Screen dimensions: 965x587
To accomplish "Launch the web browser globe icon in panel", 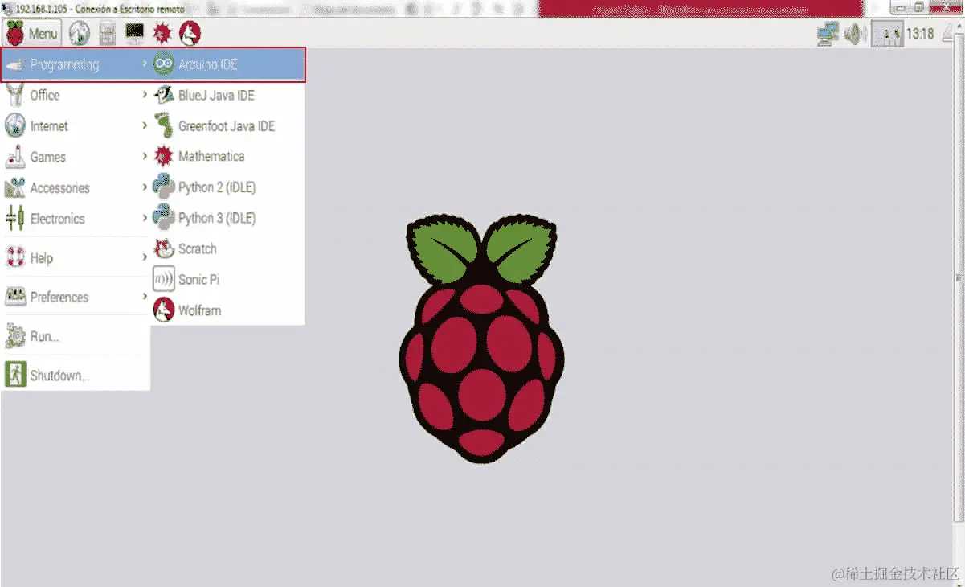I will (79, 34).
